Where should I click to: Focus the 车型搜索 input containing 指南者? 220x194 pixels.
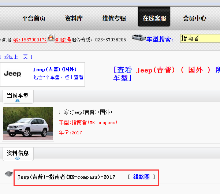(200, 38)
